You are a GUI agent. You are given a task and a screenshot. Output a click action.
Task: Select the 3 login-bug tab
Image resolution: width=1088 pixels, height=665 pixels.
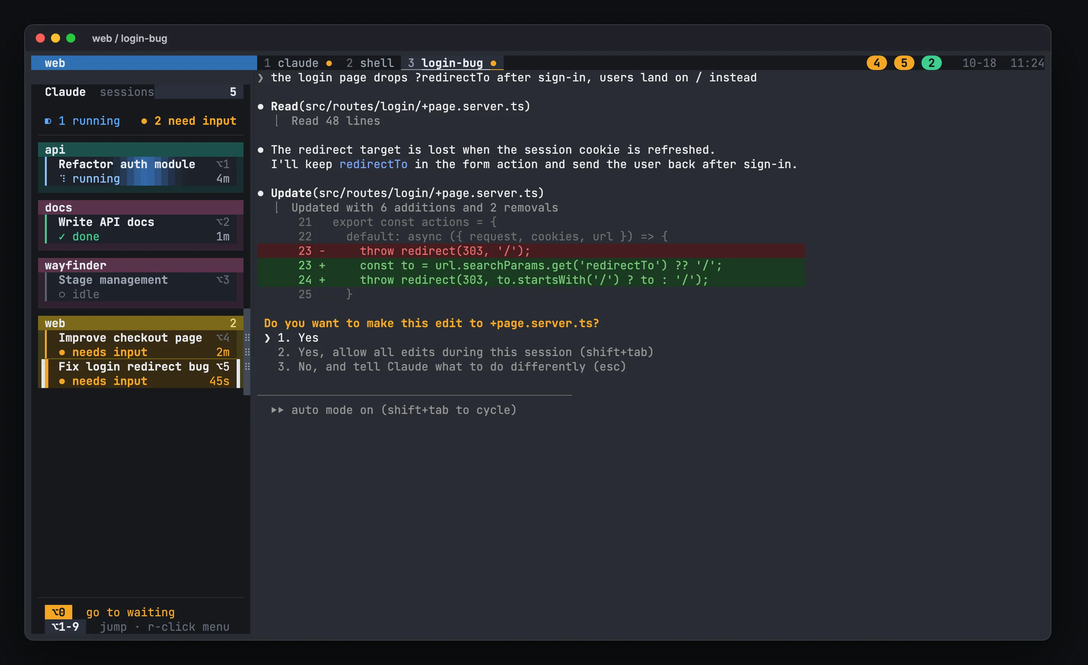tap(452, 63)
